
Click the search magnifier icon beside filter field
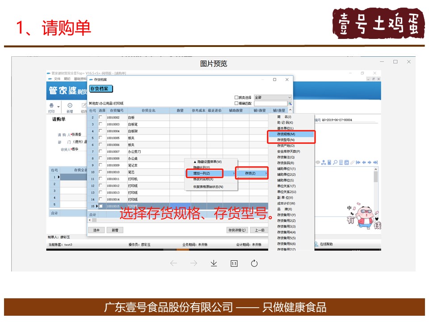coord(290,103)
